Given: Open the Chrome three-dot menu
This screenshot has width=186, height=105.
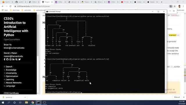Looking at the screenshot, I should click(183, 6).
